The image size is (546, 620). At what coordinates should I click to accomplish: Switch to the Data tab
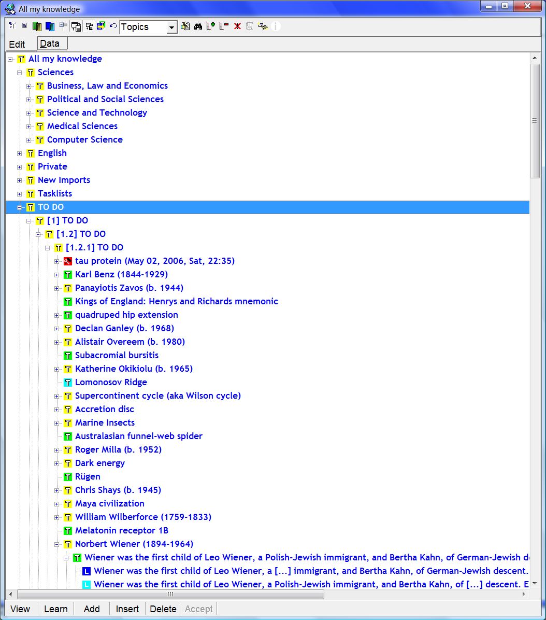[50, 44]
